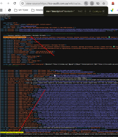The image size is (118, 137).
Task: Open the zoom magnifier icon in address bar
Action: [x=86, y=3]
